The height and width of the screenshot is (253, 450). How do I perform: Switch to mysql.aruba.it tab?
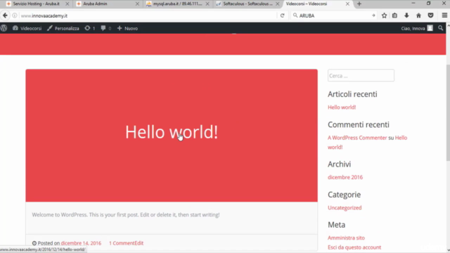tap(177, 4)
